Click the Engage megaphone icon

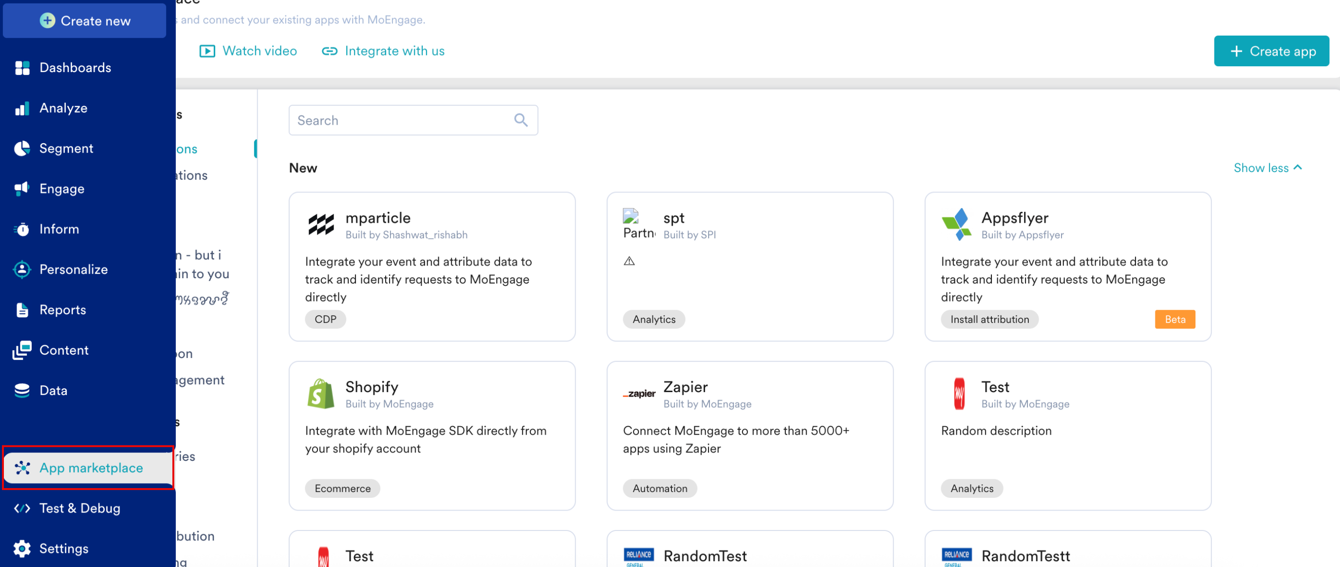(x=22, y=189)
